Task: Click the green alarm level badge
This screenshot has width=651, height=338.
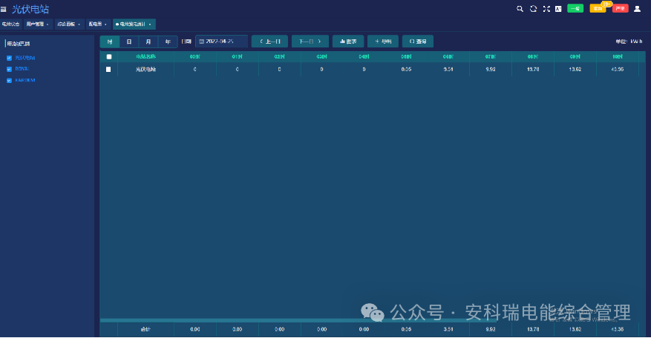Action: coord(575,8)
